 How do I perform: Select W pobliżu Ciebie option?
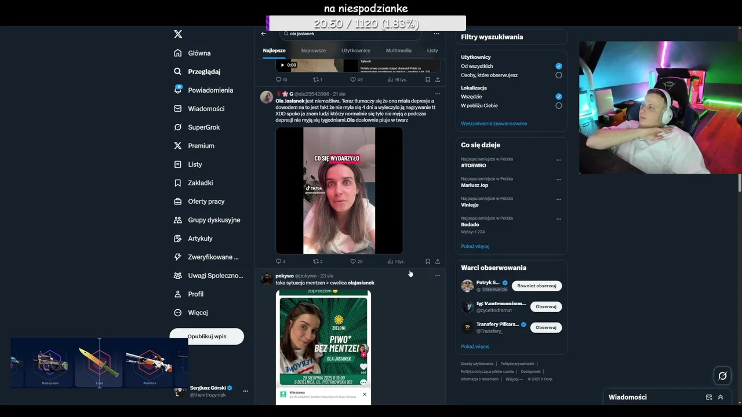point(559,105)
